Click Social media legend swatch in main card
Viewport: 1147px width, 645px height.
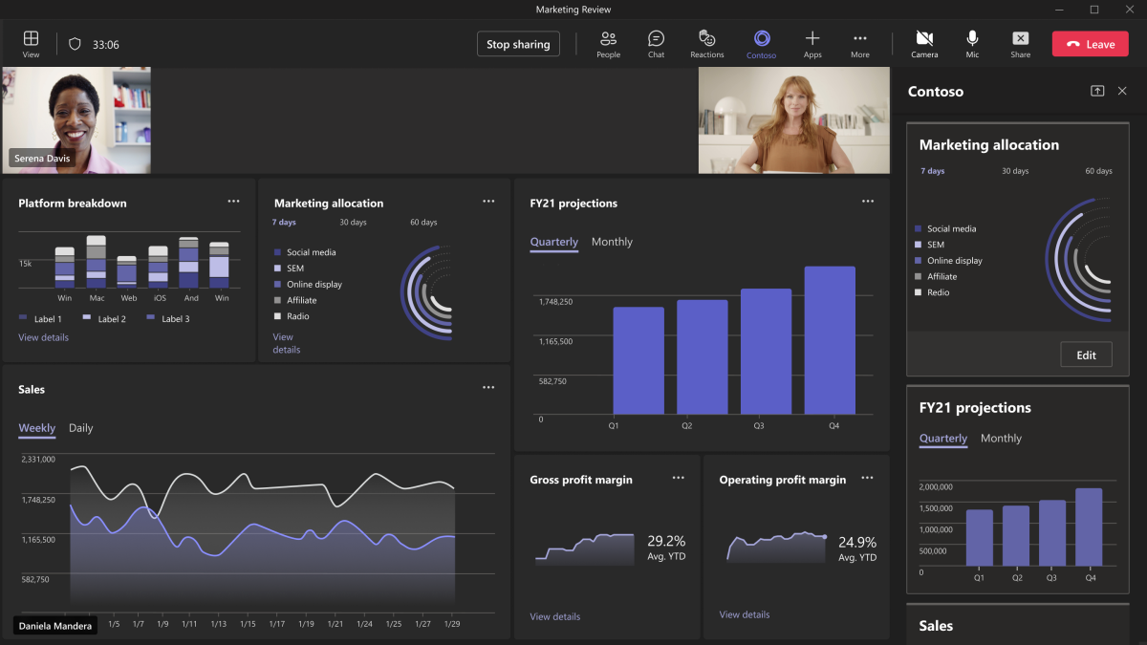[x=278, y=252]
